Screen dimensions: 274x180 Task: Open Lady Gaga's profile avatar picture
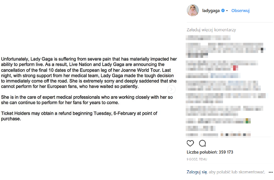coord(193,10)
